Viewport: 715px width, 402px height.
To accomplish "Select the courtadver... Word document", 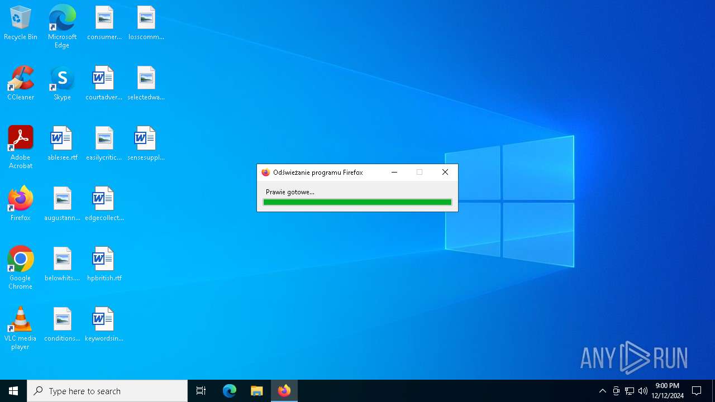I will [104, 83].
